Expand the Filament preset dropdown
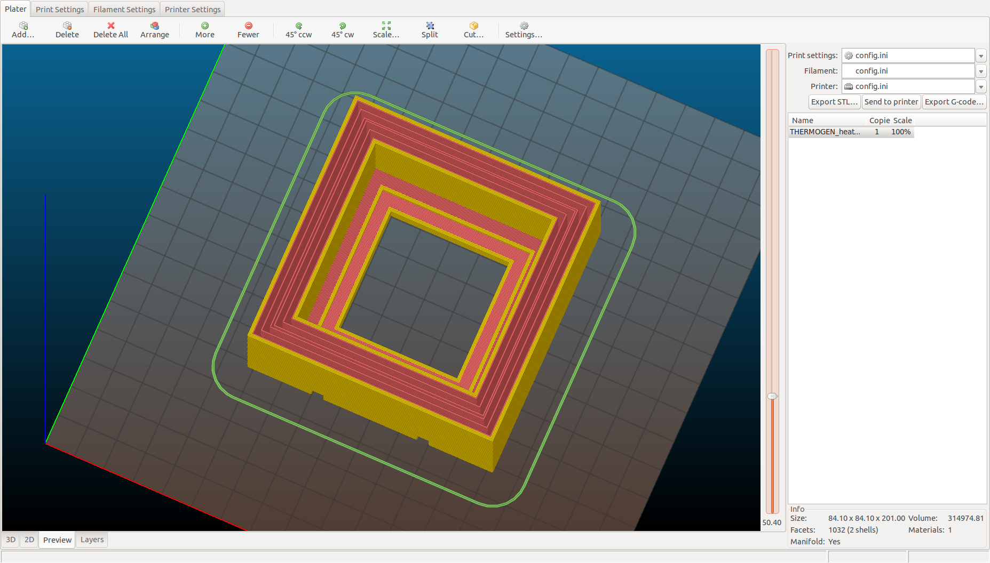This screenshot has width=990, height=563. coord(981,71)
